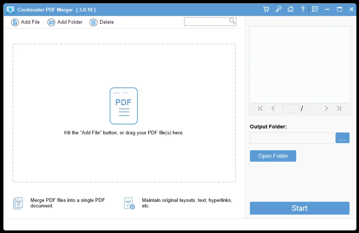The height and width of the screenshot is (233, 359).
Task: Click the Add File button
Action: pyautogui.click(x=25, y=22)
